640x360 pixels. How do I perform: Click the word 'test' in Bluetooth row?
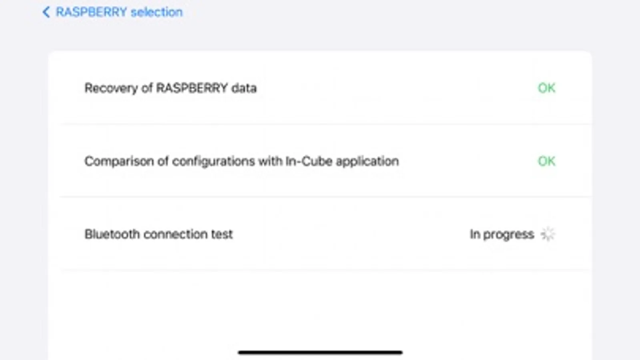click(x=222, y=234)
